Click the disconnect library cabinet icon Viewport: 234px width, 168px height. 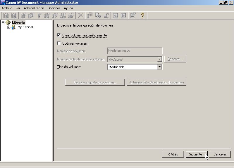[x=14, y=15]
